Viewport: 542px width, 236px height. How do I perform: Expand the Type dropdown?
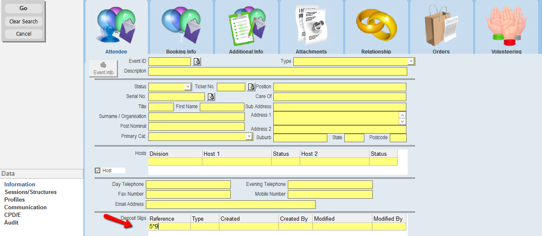pos(411,62)
